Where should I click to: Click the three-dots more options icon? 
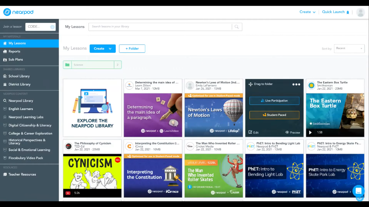[x=296, y=84]
